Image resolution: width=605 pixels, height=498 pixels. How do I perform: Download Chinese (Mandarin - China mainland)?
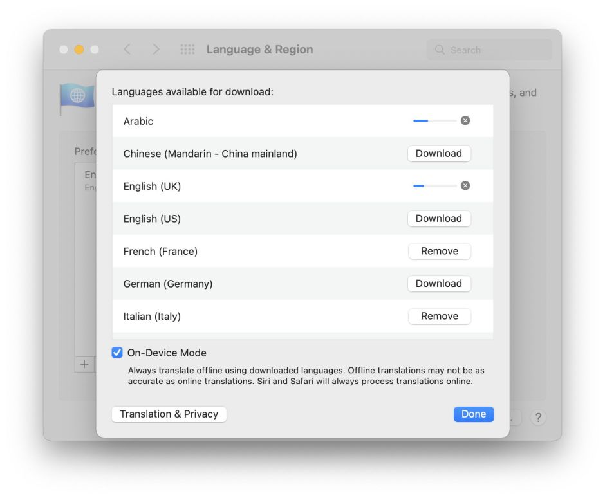[439, 154]
